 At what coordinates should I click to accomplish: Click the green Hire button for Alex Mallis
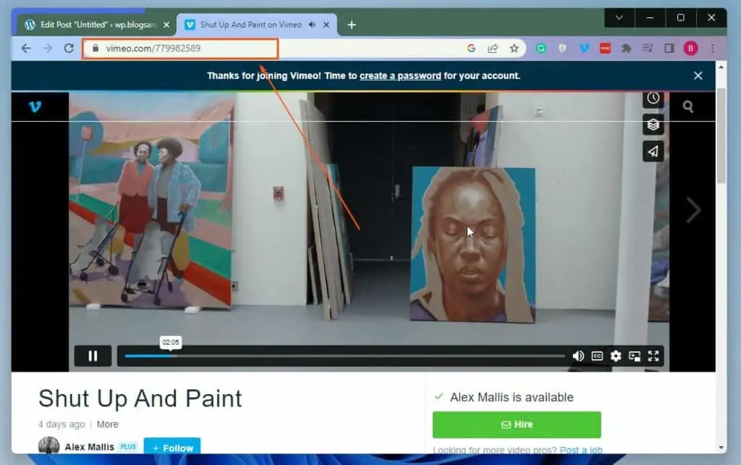coord(515,424)
